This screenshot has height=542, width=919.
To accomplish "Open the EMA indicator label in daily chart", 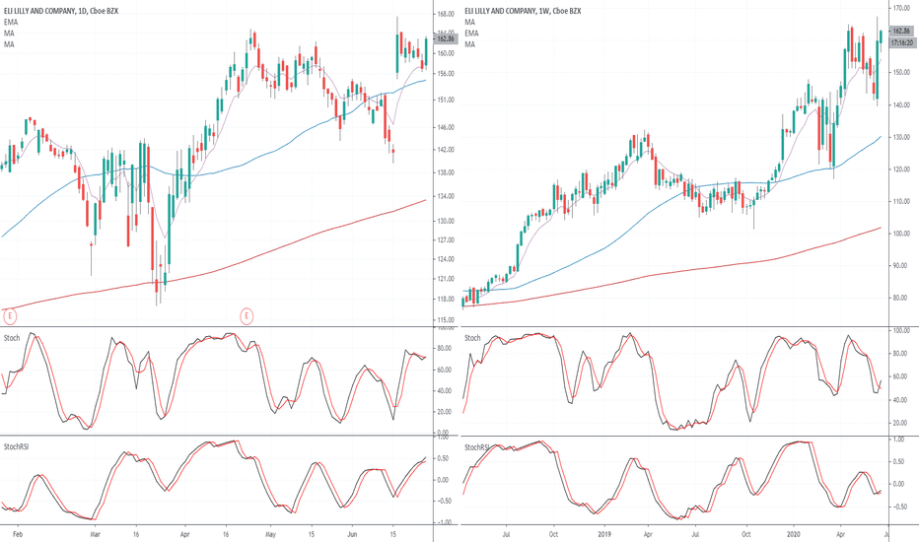I will tap(11, 22).
